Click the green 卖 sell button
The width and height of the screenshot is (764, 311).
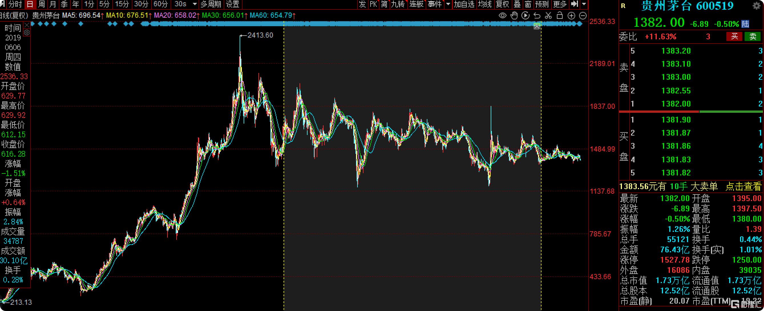click(753, 36)
